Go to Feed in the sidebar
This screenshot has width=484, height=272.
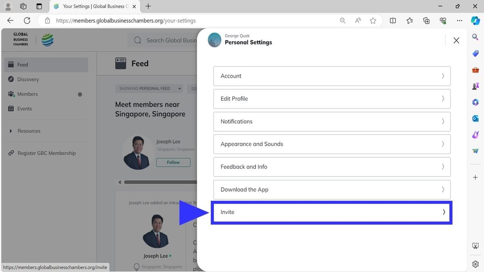point(46,64)
